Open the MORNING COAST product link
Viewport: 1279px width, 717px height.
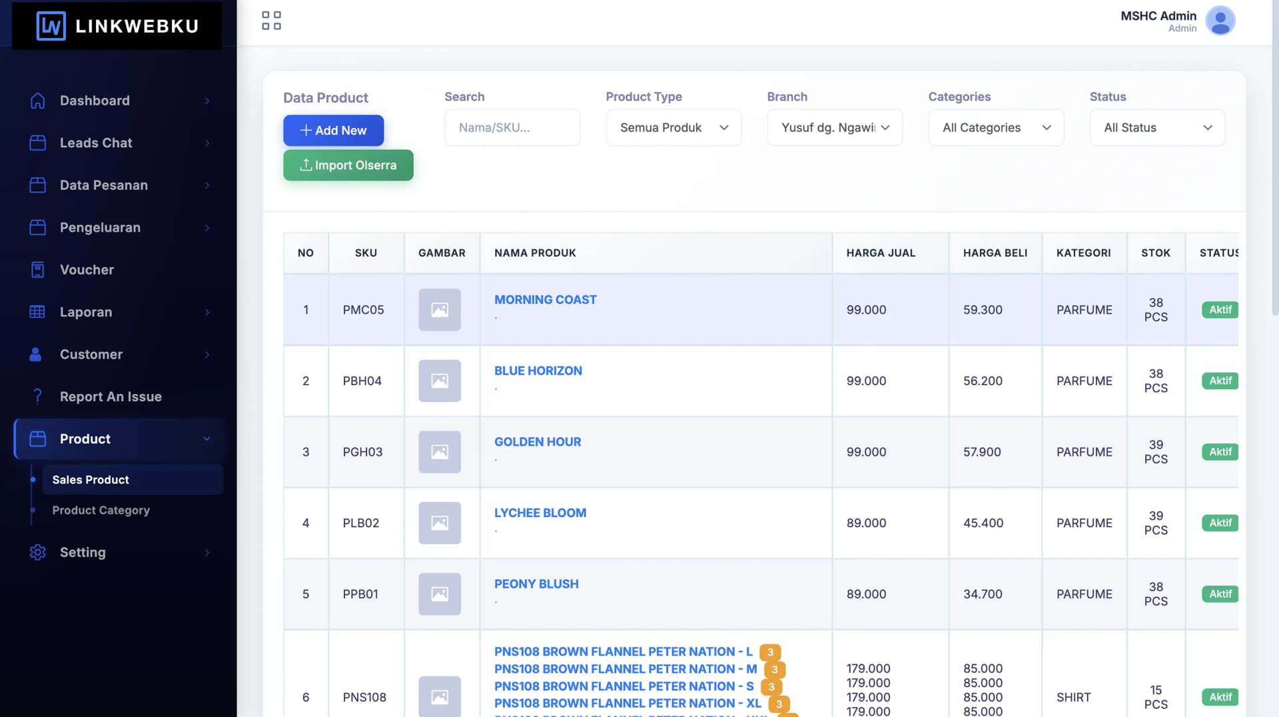[546, 300]
